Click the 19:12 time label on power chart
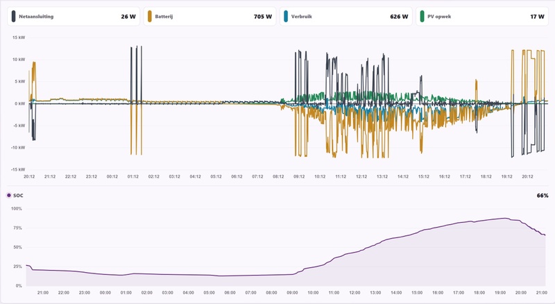The image size is (555, 304). click(507, 176)
